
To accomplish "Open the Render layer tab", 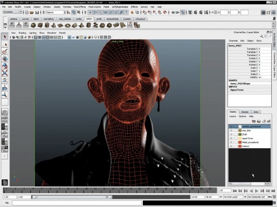I will coord(245,112).
